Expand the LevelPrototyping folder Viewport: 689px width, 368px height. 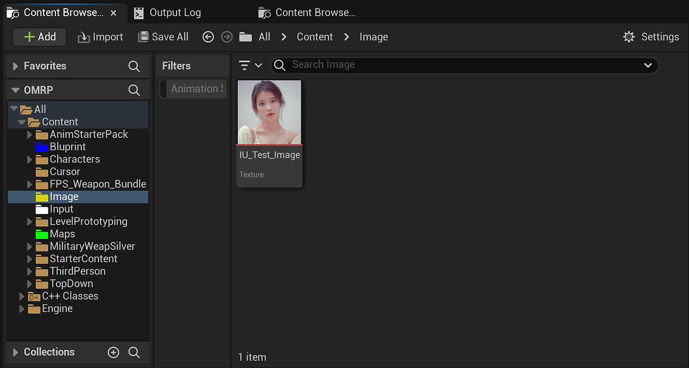pos(30,221)
